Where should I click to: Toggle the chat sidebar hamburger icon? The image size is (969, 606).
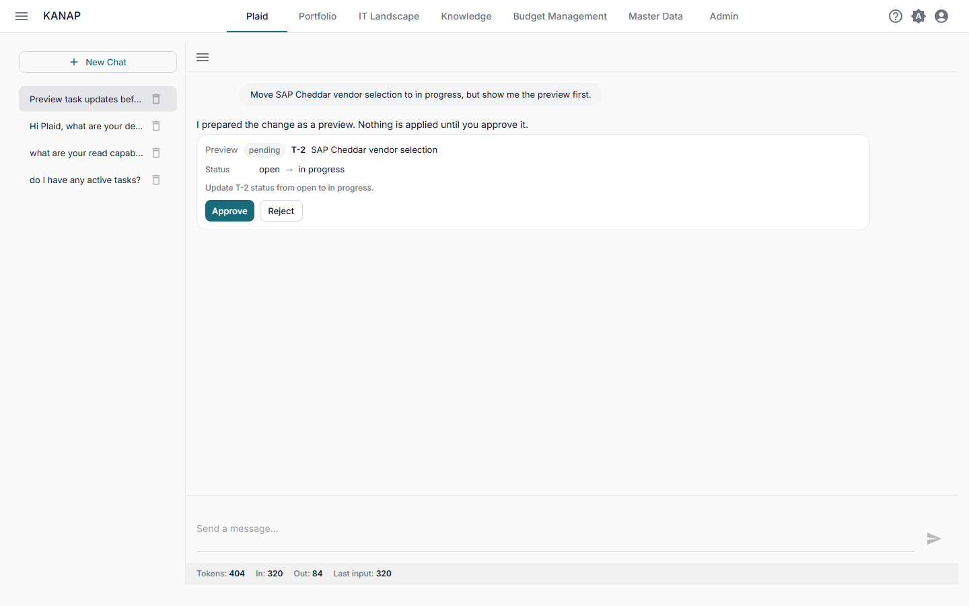203,57
